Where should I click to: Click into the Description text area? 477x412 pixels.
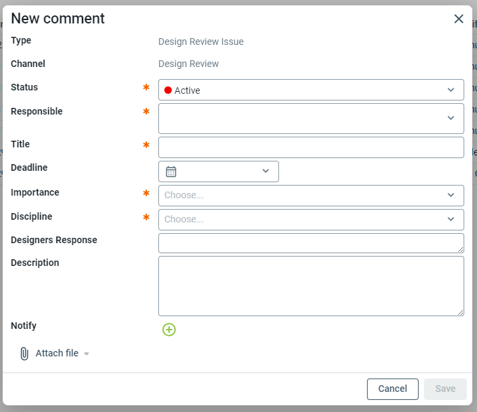[311, 286]
